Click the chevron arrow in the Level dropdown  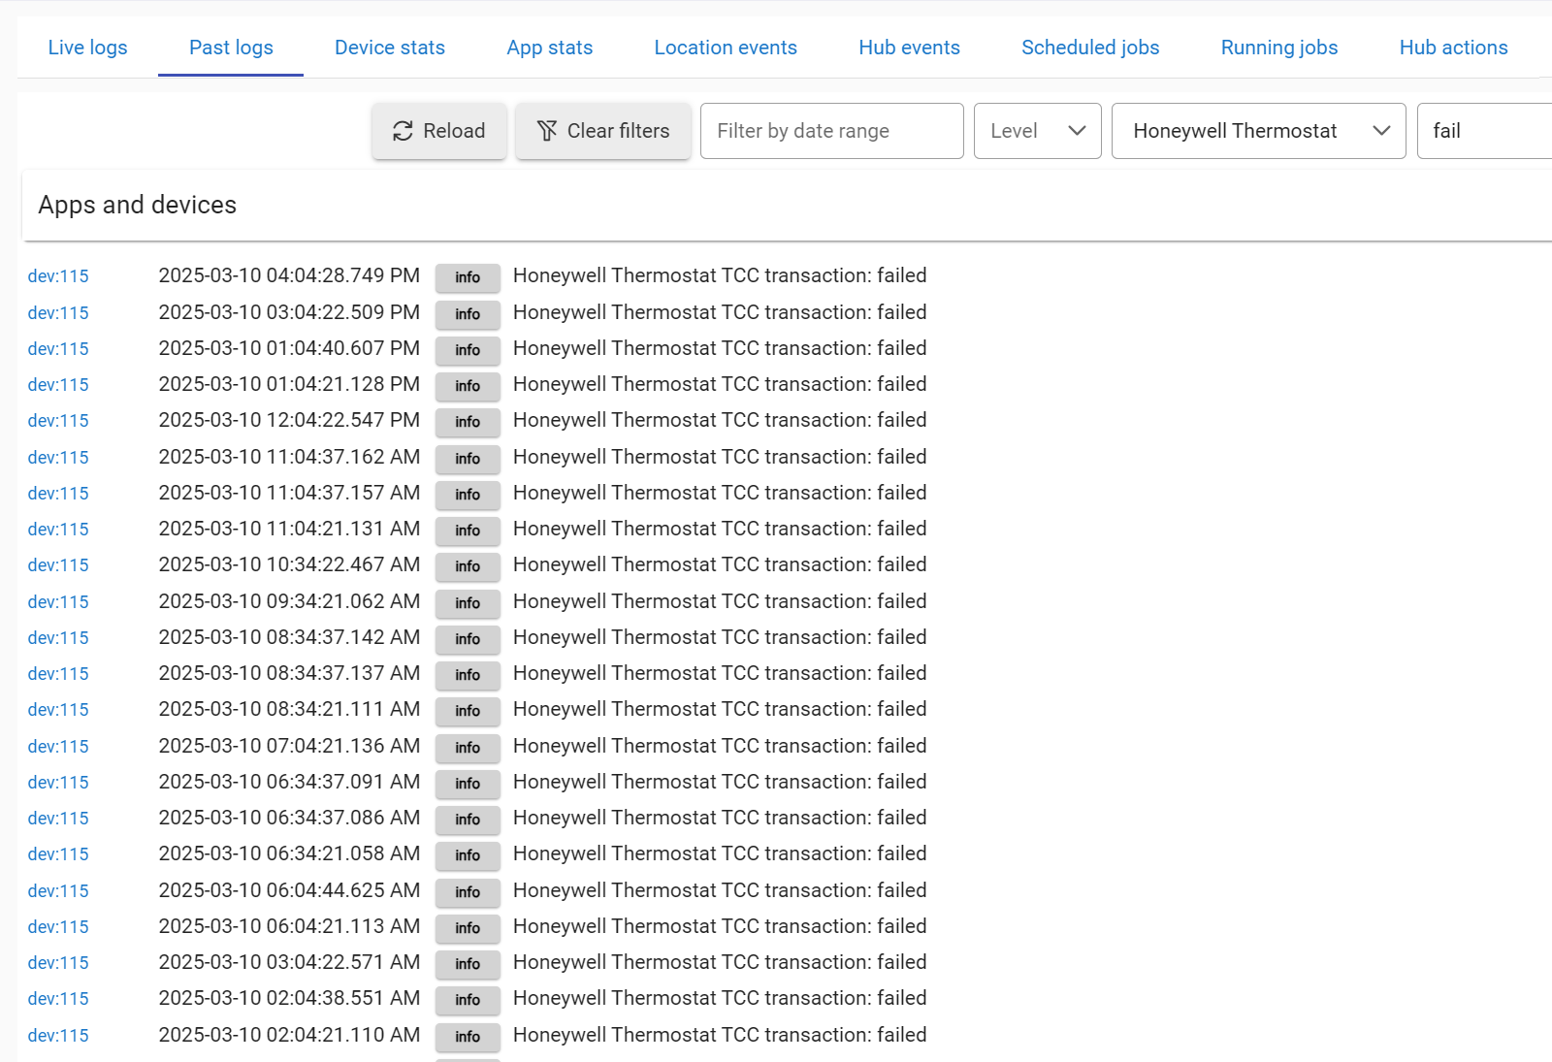point(1077,131)
